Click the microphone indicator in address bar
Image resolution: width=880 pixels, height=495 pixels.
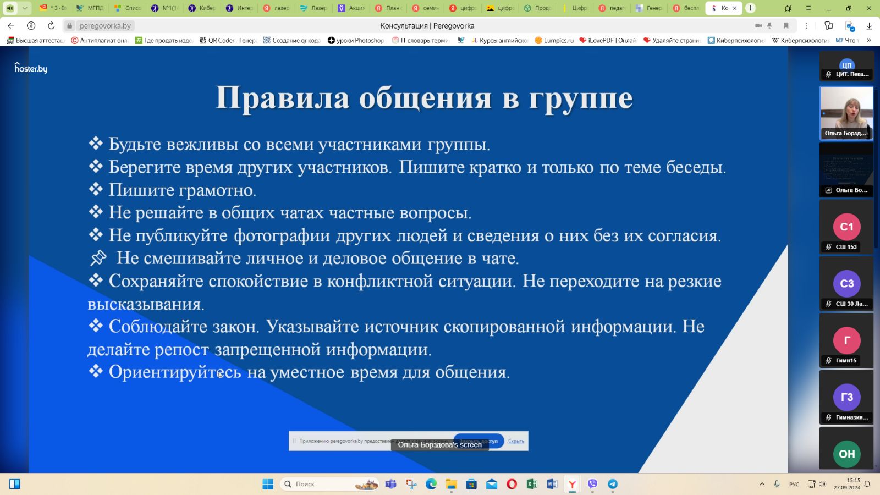pyautogui.click(x=769, y=26)
